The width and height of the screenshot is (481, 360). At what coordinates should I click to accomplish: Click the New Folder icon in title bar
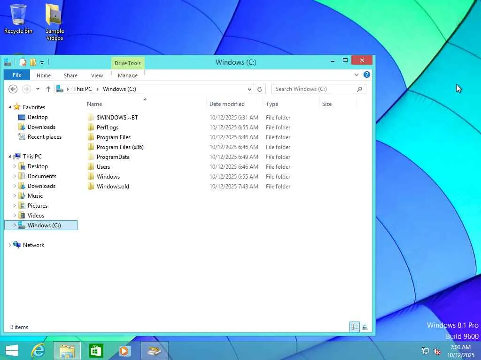[33, 62]
